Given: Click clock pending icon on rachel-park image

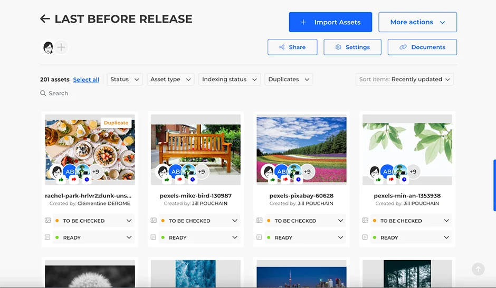Looking at the screenshot, I should [x=87, y=180].
